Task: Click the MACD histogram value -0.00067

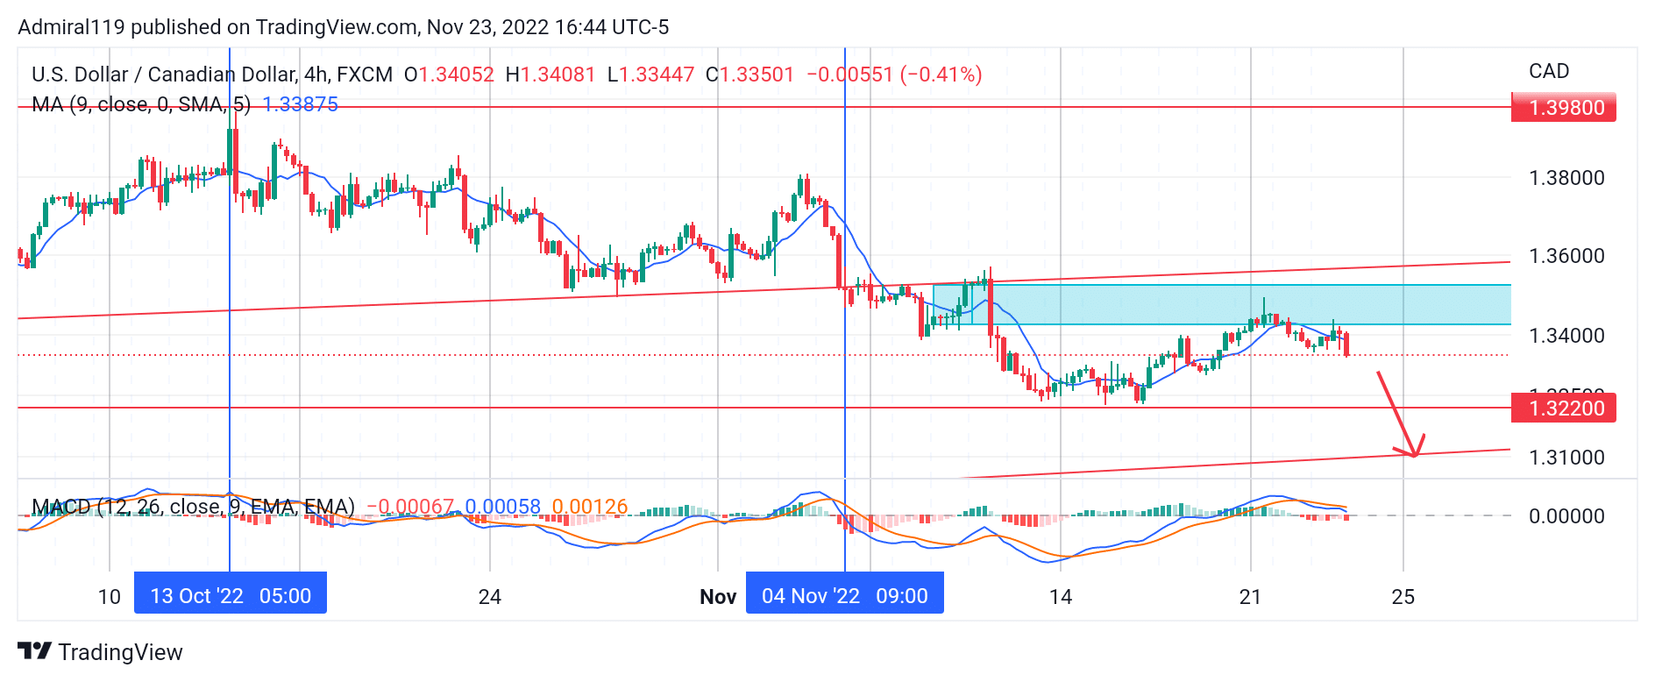Action: coord(409,507)
